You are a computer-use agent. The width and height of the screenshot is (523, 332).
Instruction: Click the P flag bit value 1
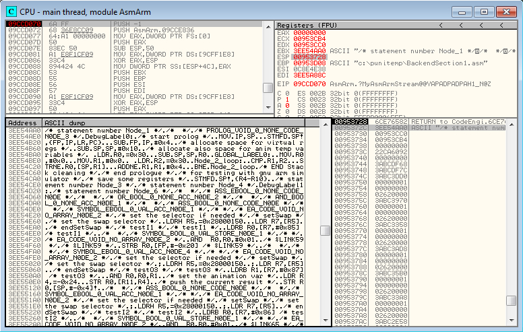click(x=287, y=100)
